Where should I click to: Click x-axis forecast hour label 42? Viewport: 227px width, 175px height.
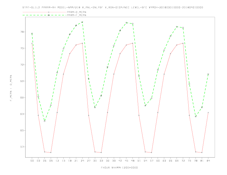(x=120, y=161)
